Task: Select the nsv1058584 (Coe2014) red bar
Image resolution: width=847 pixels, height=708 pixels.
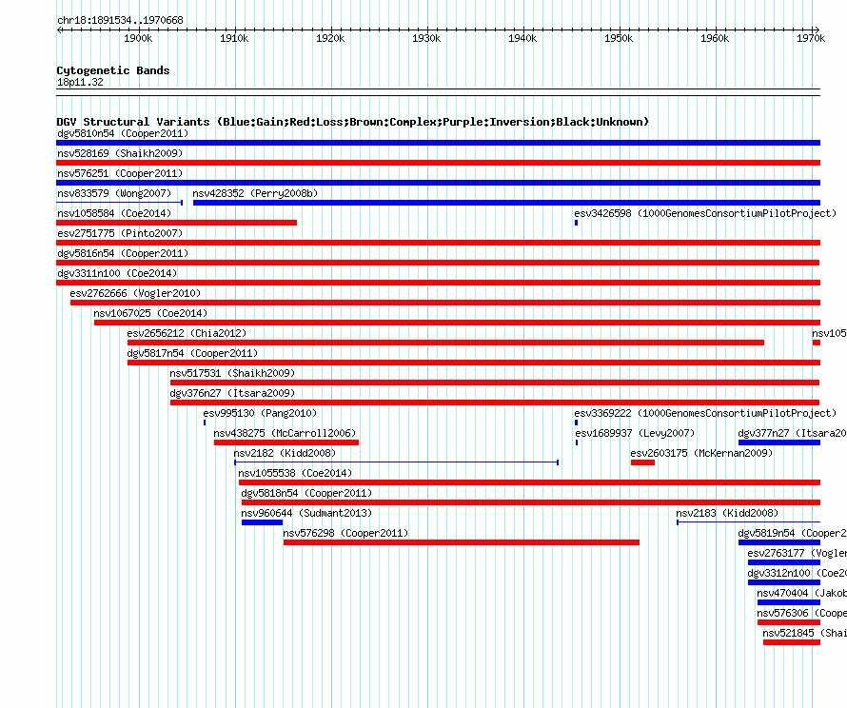Action: coord(177,223)
